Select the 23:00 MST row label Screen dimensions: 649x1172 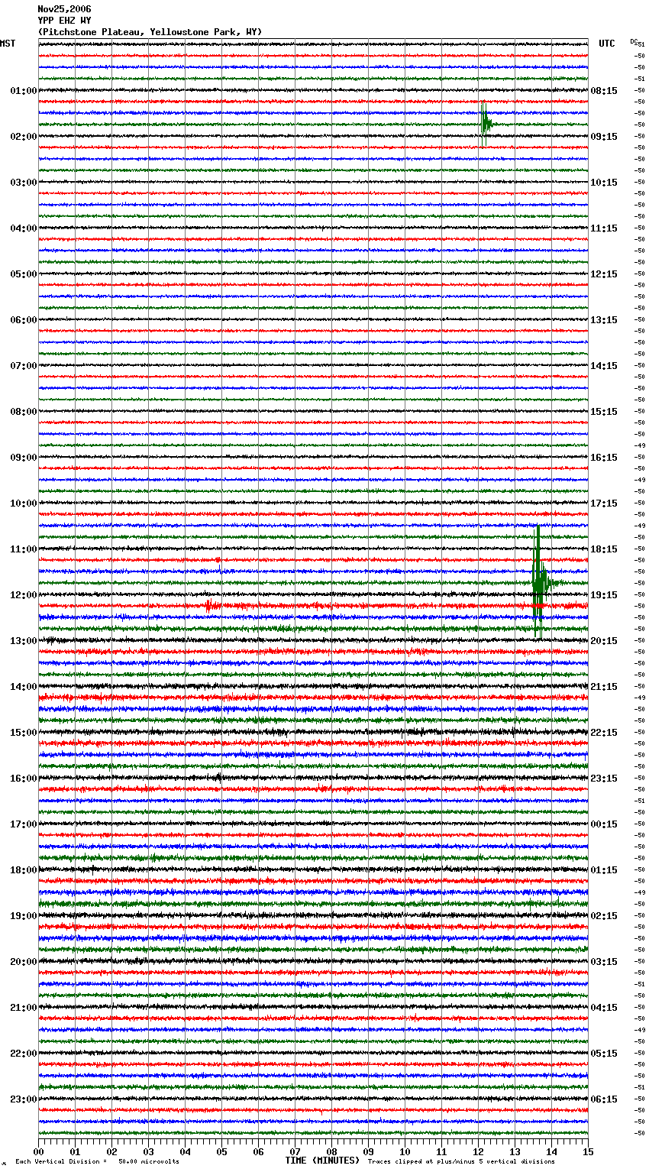[x=24, y=1099]
